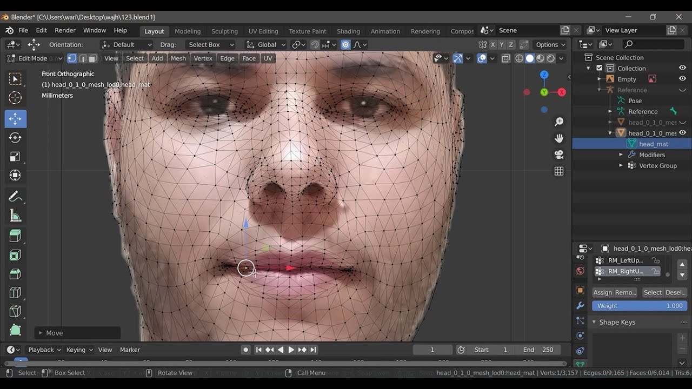Activate the Inset Faces tool
The image size is (692, 389).
coord(15,255)
